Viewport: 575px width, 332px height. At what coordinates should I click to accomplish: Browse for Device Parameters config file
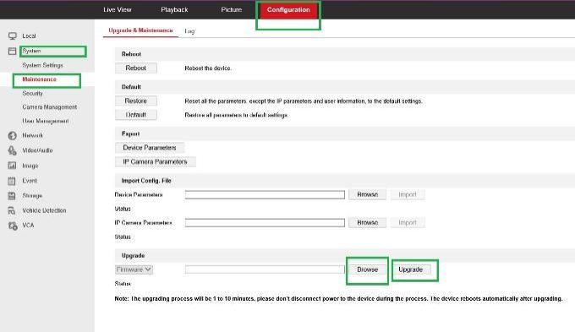click(368, 194)
